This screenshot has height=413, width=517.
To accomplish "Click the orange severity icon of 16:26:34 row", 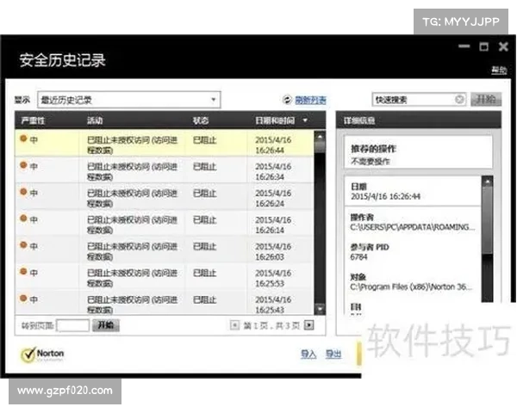I will 23,165.
